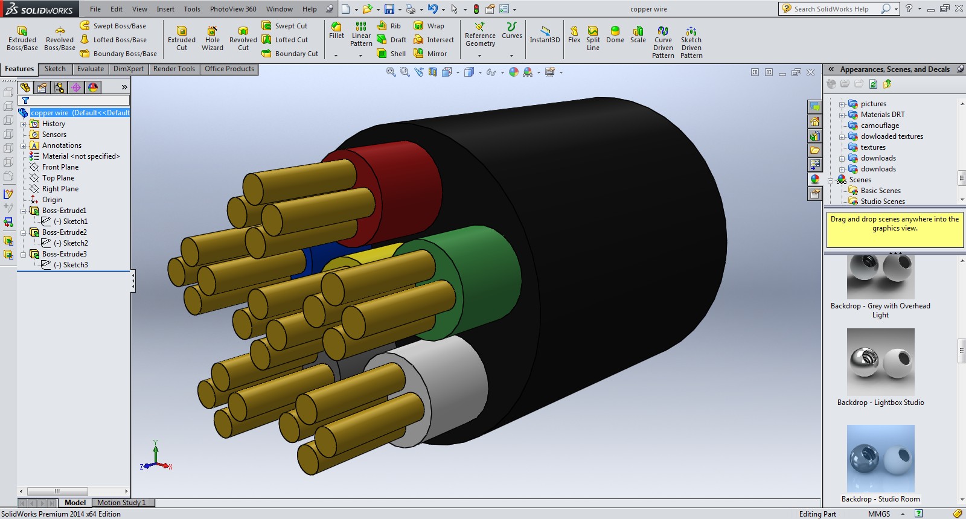Open the Hole Wizard
The width and height of the screenshot is (966, 519).
point(213,39)
